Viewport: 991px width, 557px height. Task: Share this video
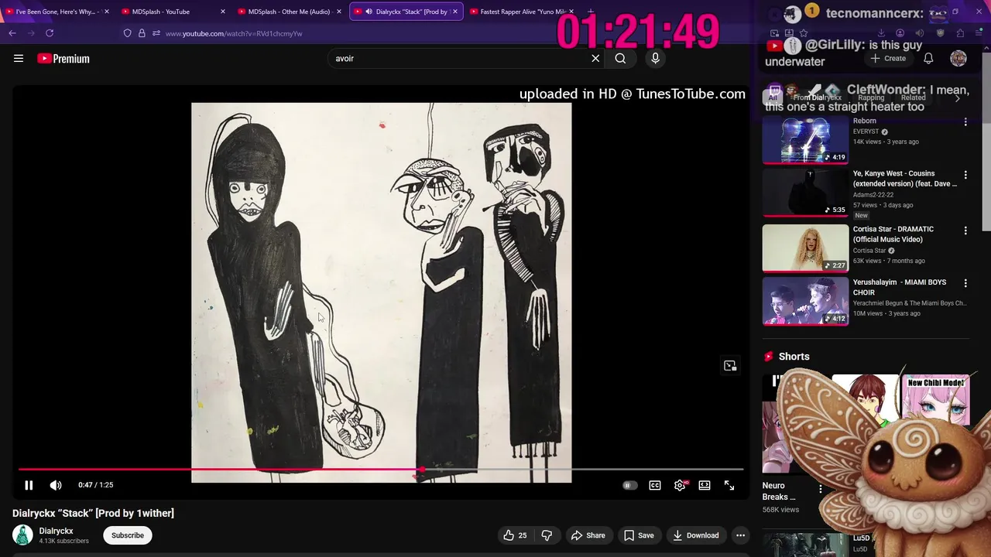click(588, 535)
